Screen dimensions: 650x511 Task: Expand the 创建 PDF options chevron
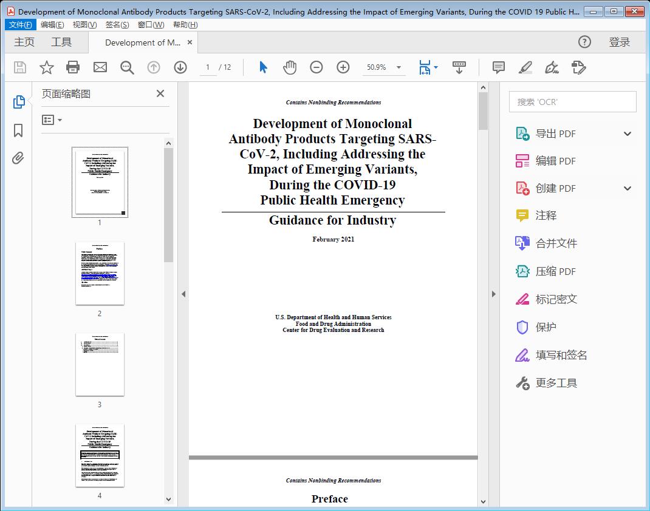coord(628,188)
